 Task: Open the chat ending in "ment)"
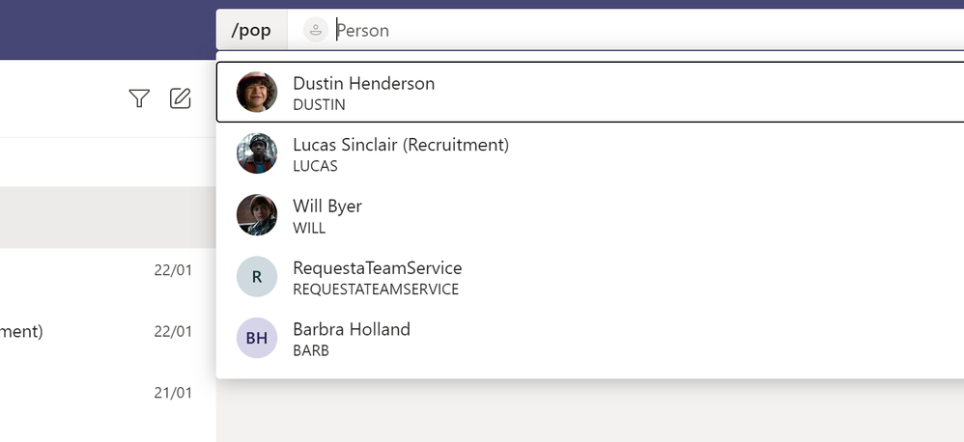[97, 332]
